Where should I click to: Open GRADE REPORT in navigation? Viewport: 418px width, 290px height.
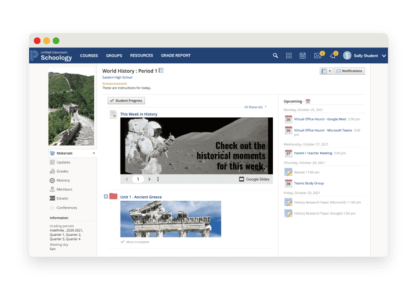coord(176,56)
